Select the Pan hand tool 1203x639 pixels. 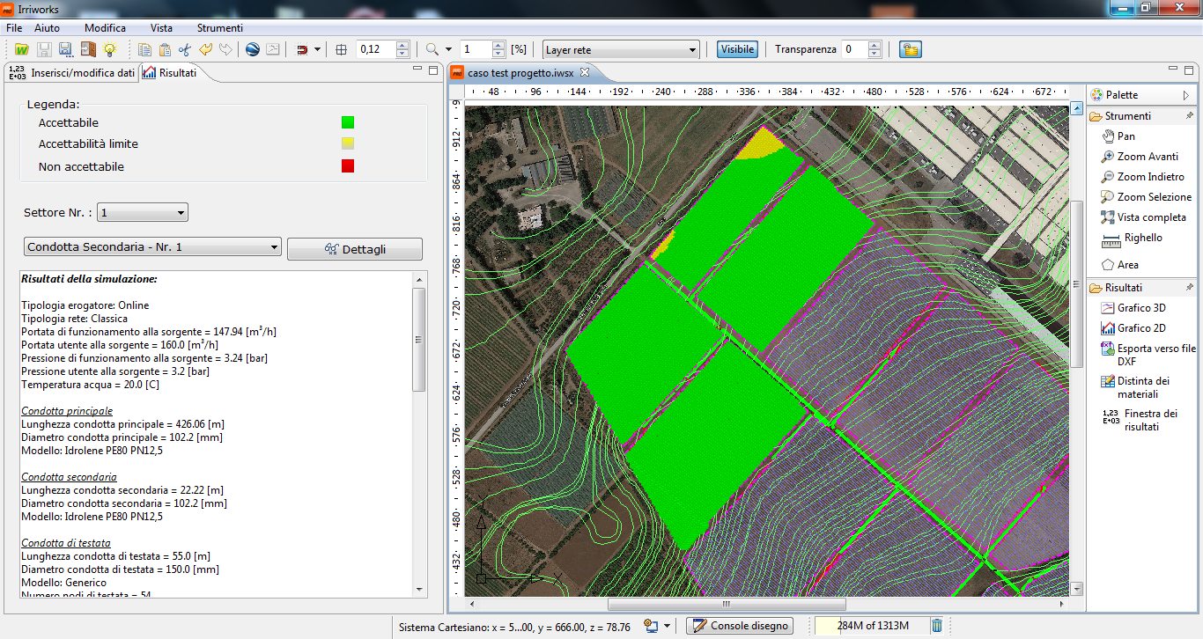[1125, 136]
